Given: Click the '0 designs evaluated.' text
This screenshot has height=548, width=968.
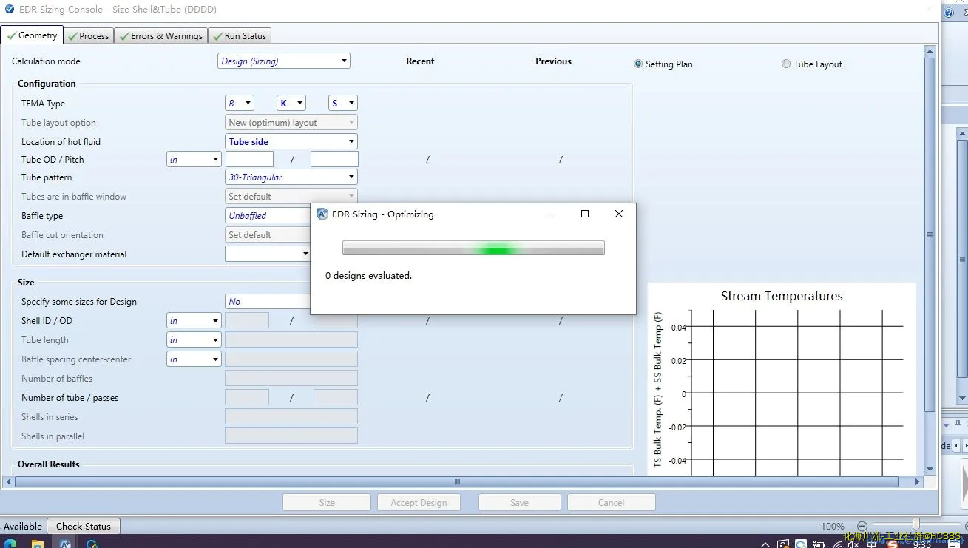Looking at the screenshot, I should 368,275.
